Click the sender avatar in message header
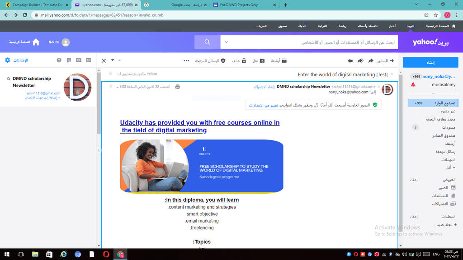The height and width of the screenshot is (260, 463). (387, 89)
